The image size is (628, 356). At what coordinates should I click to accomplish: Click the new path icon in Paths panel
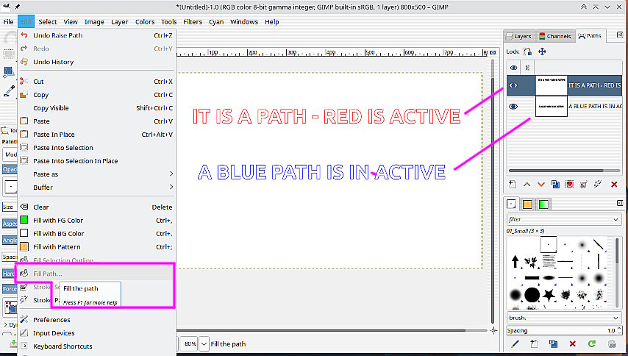tap(513, 184)
